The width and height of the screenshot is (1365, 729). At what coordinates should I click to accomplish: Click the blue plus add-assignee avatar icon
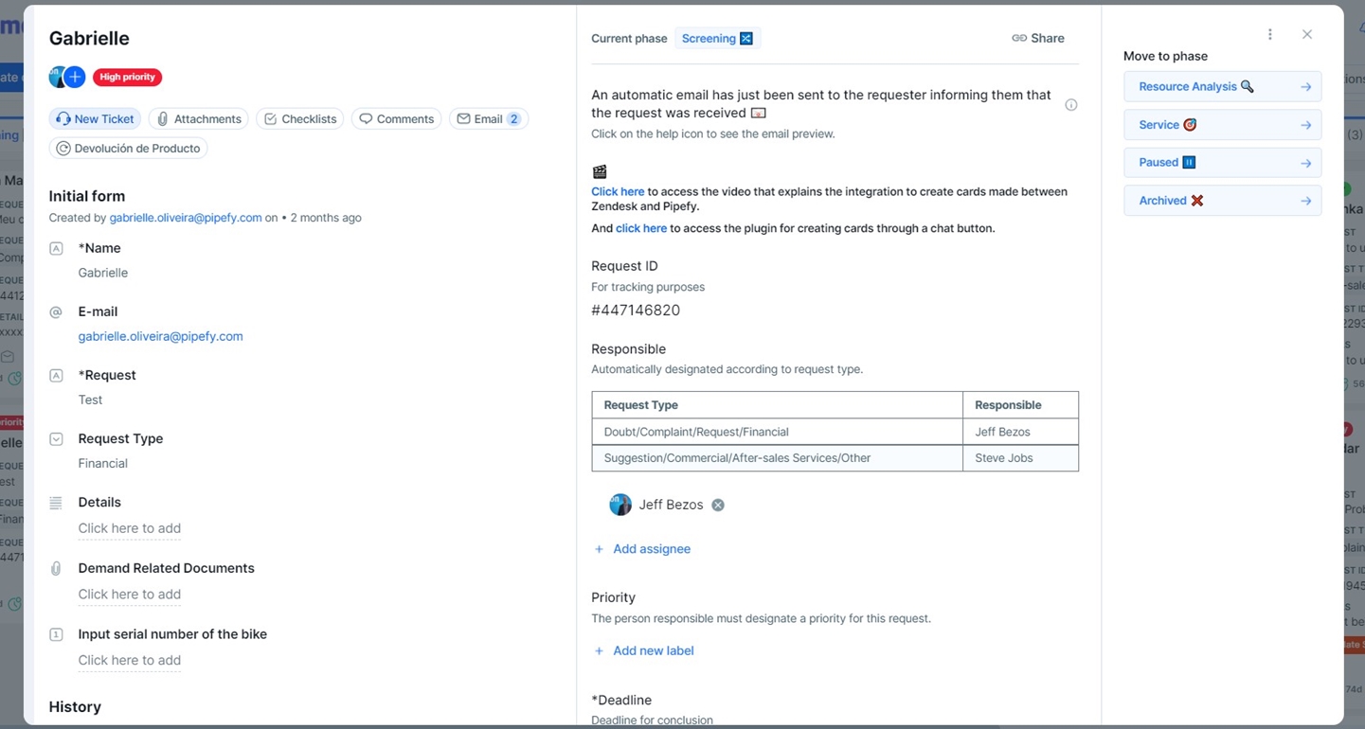(x=75, y=77)
